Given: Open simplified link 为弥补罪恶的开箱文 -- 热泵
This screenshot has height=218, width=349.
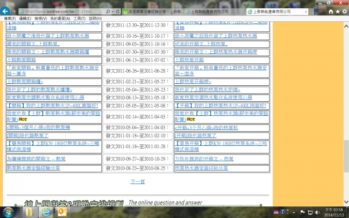Looking at the screenshot, I should tap(204, 159).
